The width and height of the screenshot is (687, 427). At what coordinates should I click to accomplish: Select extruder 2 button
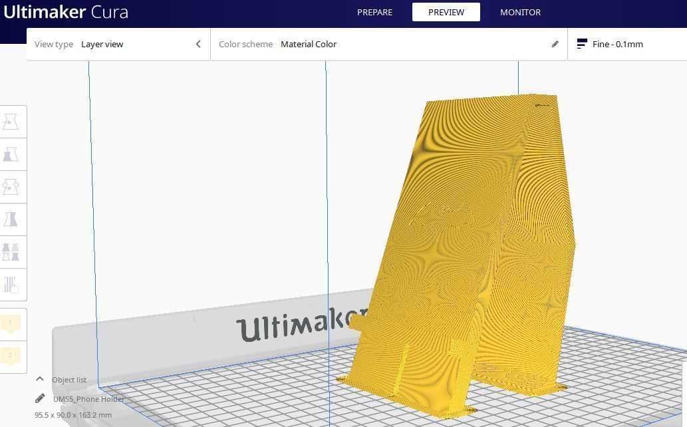click(x=11, y=357)
